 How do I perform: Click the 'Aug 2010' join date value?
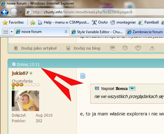click(44, 115)
